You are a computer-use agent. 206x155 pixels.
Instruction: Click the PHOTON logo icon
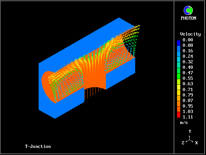click(x=188, y=10)
